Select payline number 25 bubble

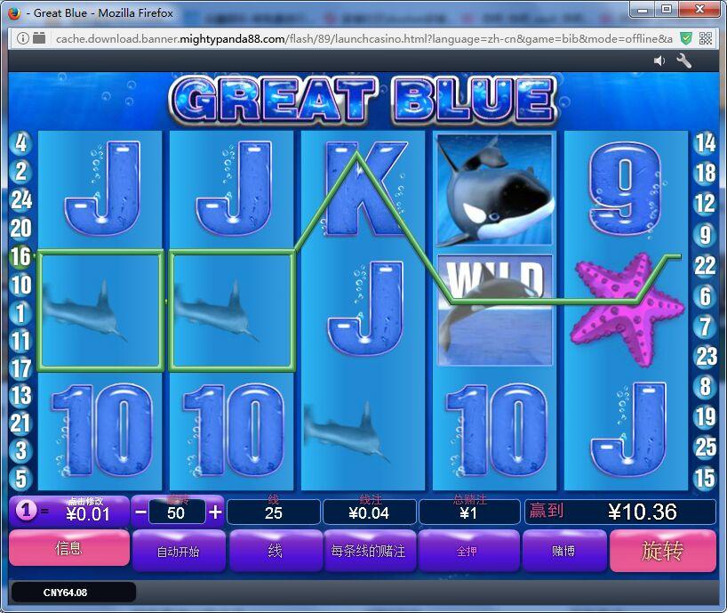click(x=705, y=448)
